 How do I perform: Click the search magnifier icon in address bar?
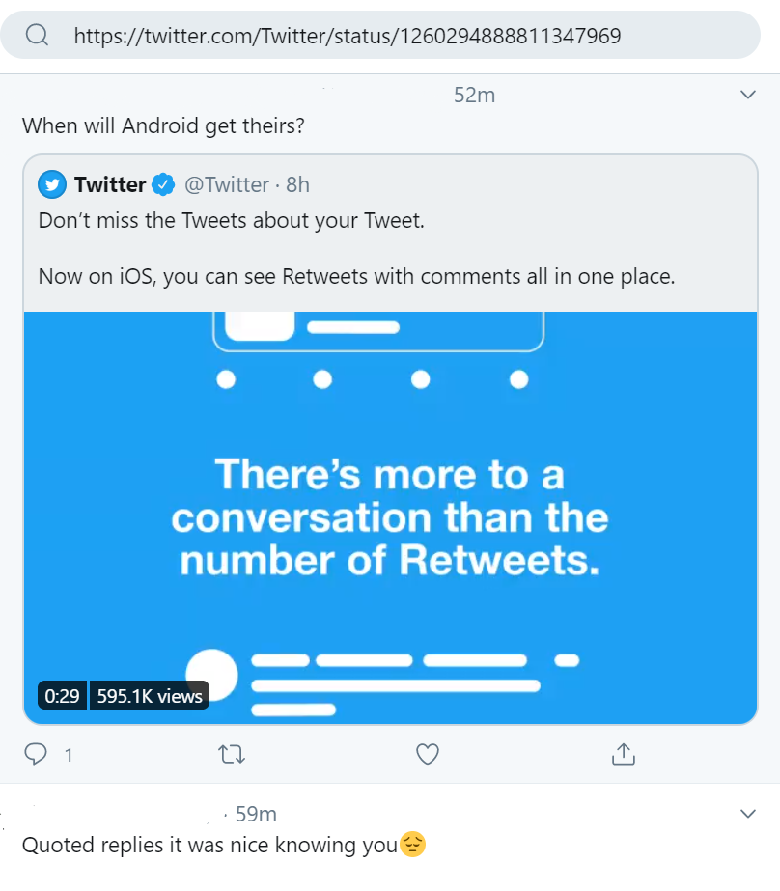(x=38, y=36)
